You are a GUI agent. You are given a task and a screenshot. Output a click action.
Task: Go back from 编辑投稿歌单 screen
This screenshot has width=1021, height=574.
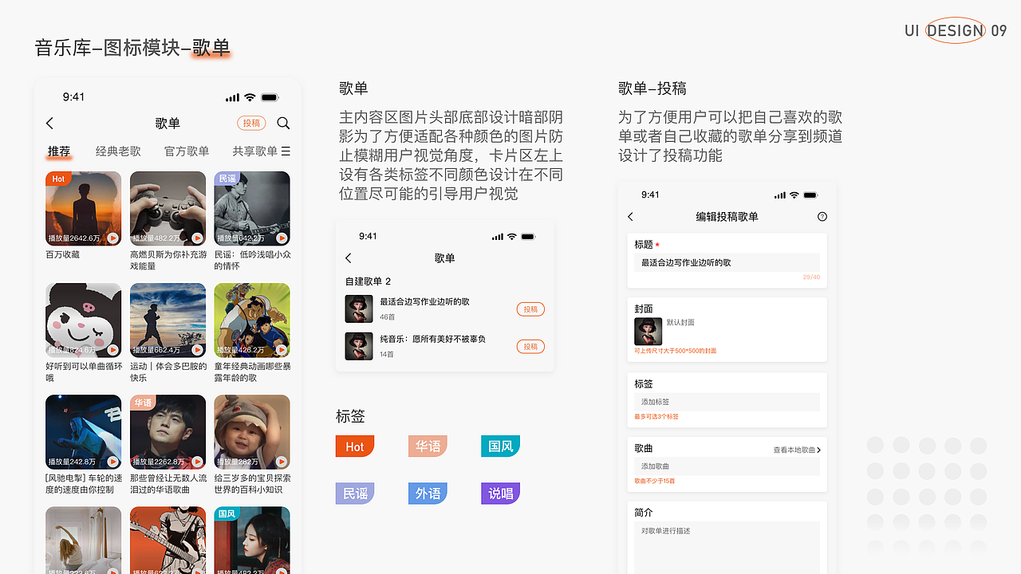click(x=630, y=217)
